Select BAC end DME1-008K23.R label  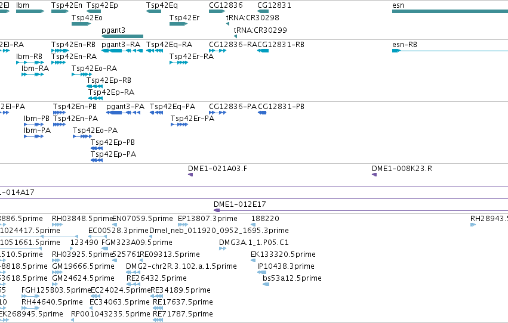pyautogui.click(x=402, y=169)
